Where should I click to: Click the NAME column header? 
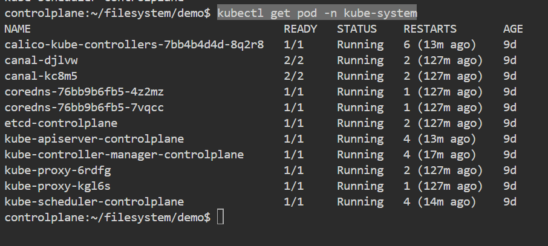tap(17, 28)
